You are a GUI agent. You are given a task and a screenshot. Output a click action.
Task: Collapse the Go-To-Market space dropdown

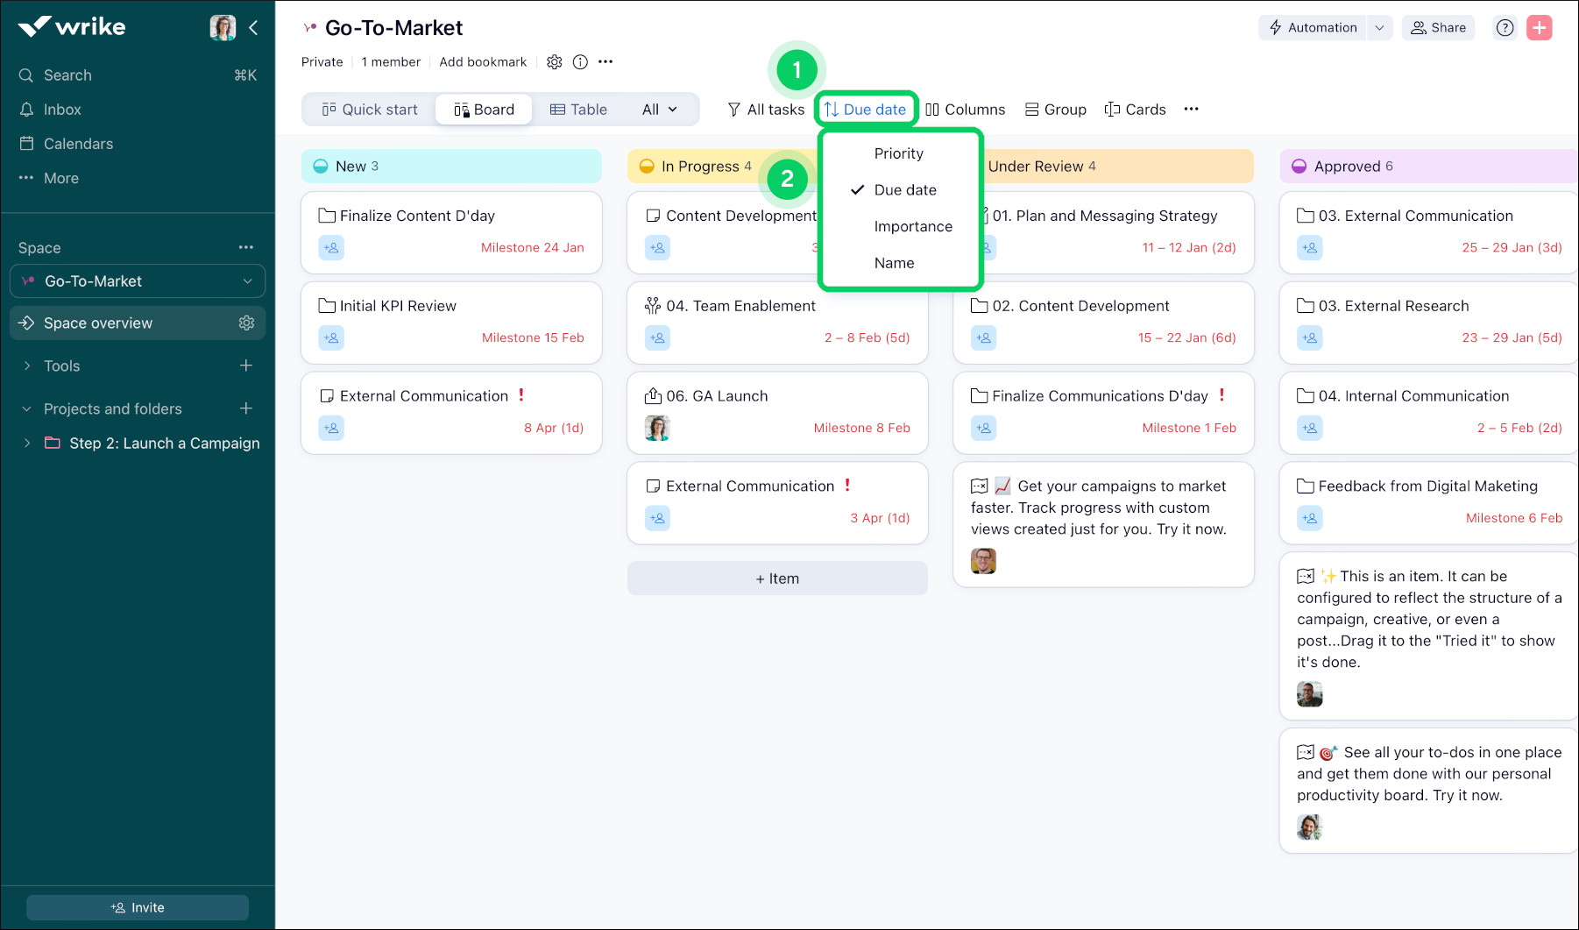click(x=246, y=281)
